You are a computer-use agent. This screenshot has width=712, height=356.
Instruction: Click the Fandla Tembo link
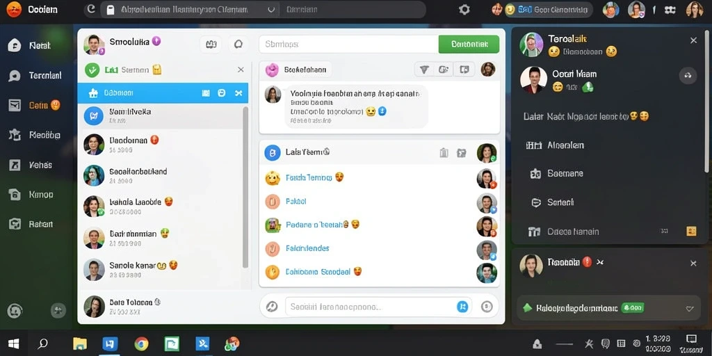(x=309, y=177)
